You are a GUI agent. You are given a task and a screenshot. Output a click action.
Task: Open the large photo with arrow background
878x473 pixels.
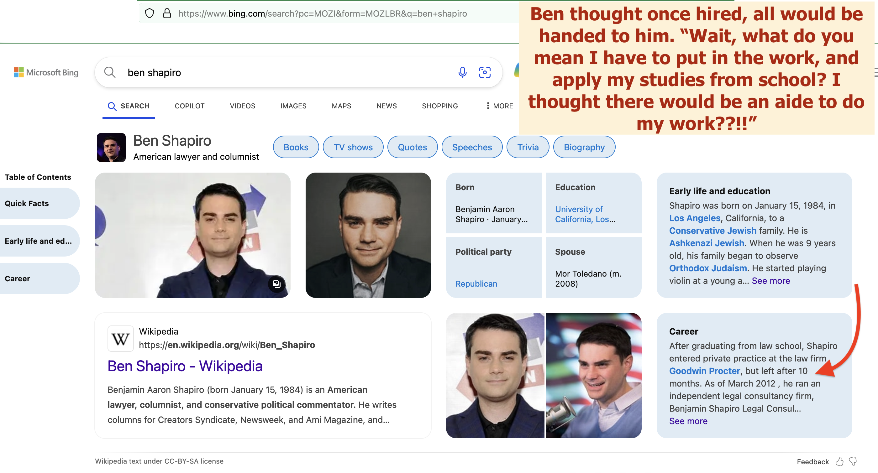[x=192, y=235]
